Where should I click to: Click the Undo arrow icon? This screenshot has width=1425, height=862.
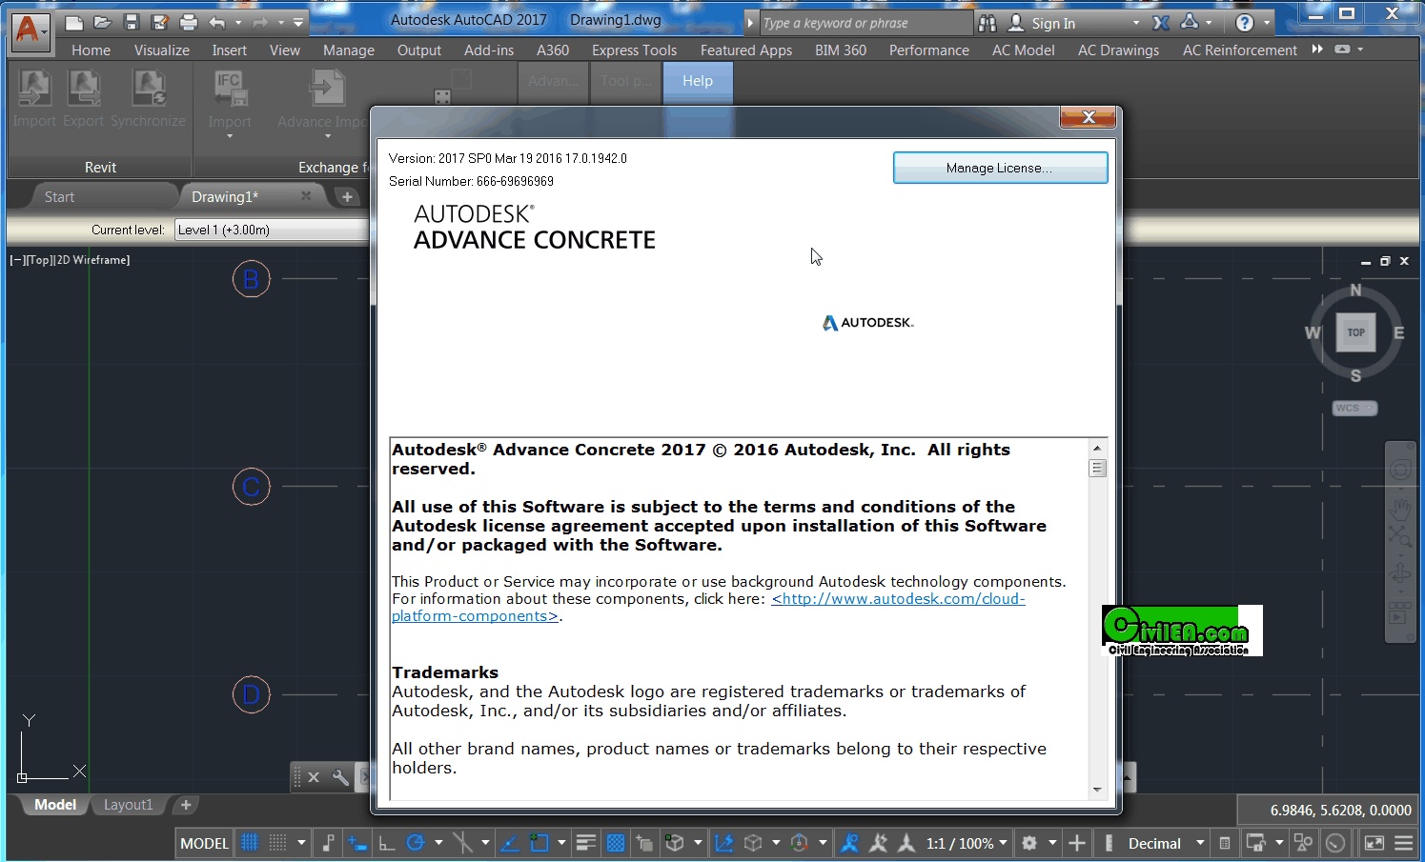(x=217, y=22)
